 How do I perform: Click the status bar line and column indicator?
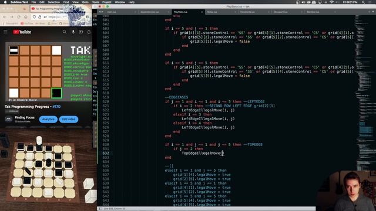115,209
